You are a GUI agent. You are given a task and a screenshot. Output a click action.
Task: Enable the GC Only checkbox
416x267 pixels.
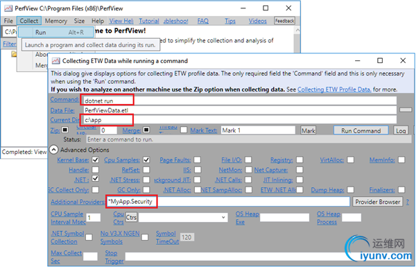(146, 190)
